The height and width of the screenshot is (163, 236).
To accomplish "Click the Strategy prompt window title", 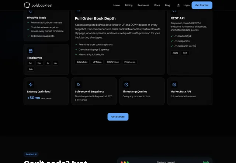I will (x=166, y=162).
